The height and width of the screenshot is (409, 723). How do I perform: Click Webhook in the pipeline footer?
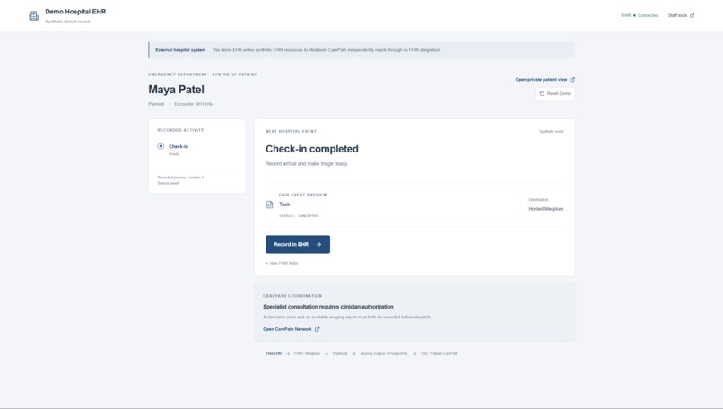[x=340, y=353]
